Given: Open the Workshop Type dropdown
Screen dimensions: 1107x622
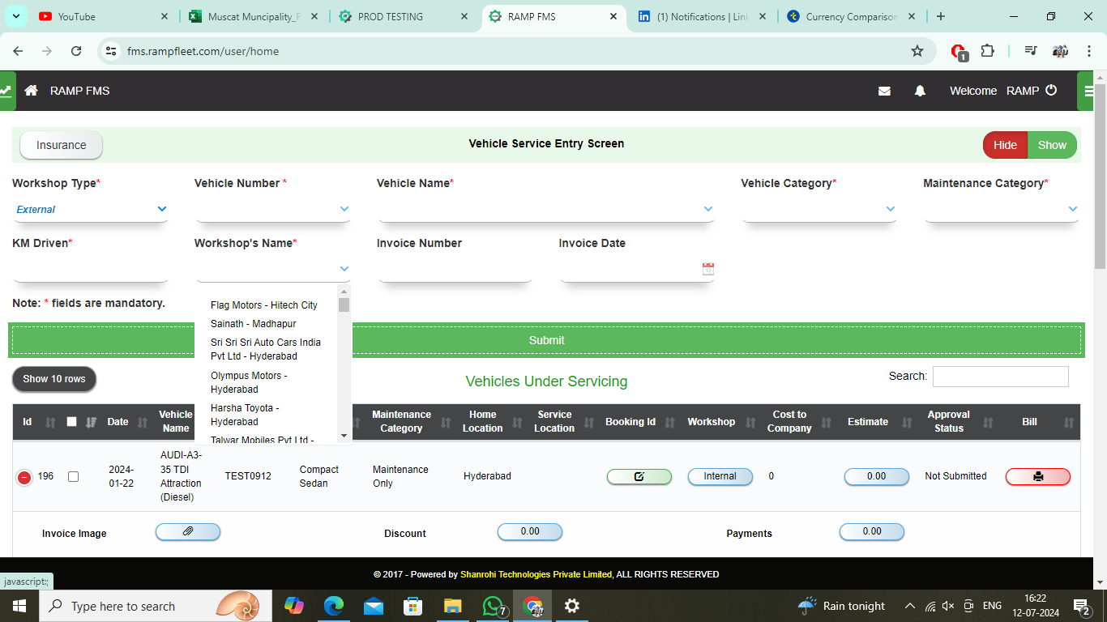Looking at the screenshot, I should click(90, 209).
